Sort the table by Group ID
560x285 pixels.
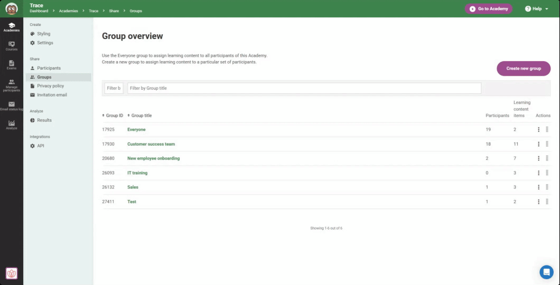[x=113, y=116]
